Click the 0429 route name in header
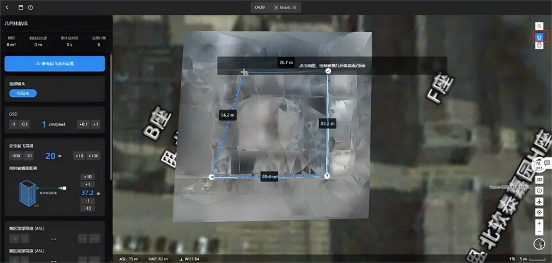This screenshot has height=263, width=552. [x=260, y=8]
